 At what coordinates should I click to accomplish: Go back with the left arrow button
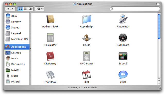click(x=8, y=9)
